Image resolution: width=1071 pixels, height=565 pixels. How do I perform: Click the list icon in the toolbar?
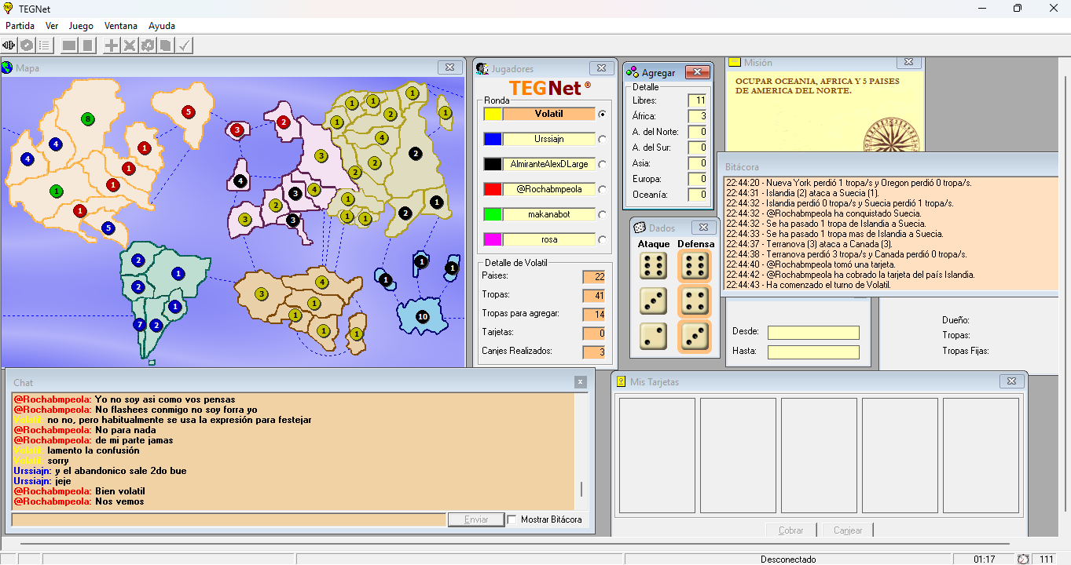(x=45, y=46)
